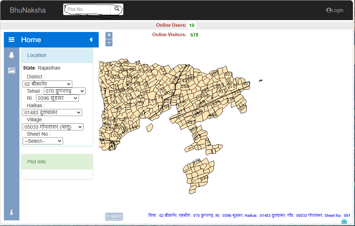Click the info icon at sidebar bottom

(12, 212)
